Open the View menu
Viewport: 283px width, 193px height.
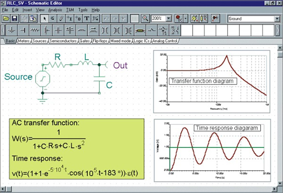click(x=40, y=10)
